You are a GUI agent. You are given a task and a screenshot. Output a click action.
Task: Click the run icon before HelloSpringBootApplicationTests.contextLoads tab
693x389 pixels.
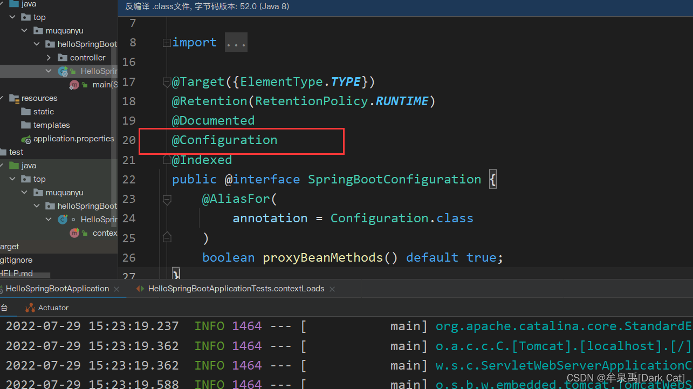[x=140, y=289]
